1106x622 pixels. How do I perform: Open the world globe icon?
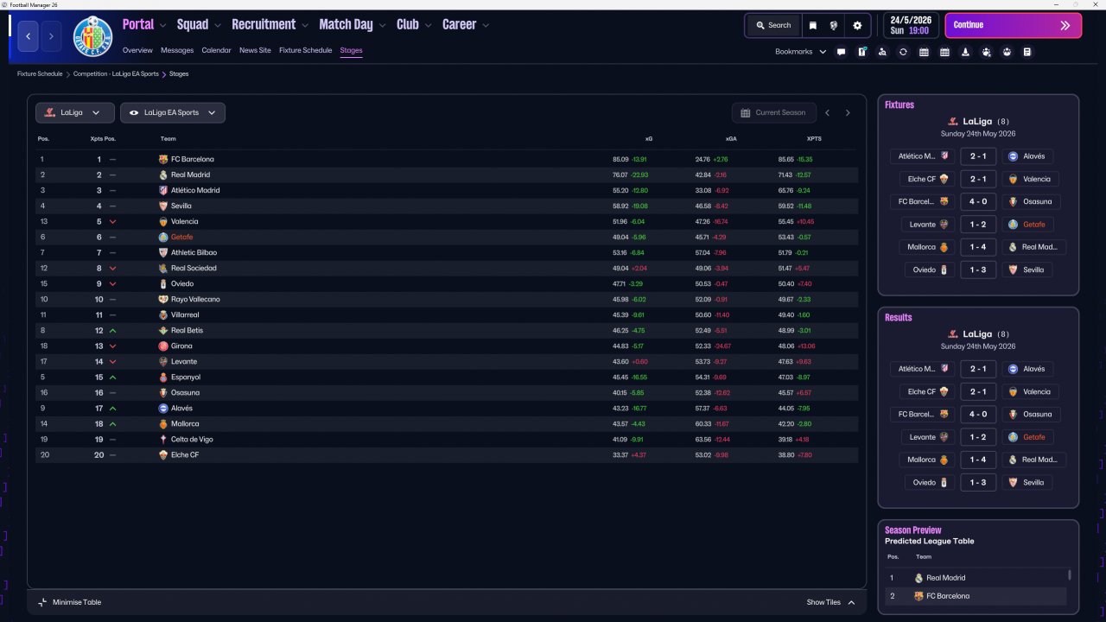(x=834, y=26)
